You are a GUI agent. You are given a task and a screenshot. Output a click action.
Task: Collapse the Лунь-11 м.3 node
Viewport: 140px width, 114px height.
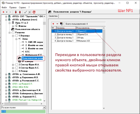[10, 23]
